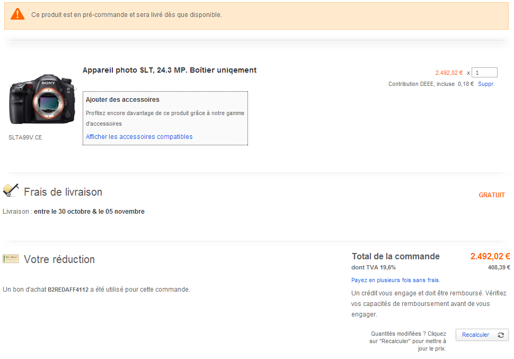Image resolution: width=514 pixels, height=359 pixels.
Task: Click the GRATUIT delivery cost label
Action: pos(492,195)
